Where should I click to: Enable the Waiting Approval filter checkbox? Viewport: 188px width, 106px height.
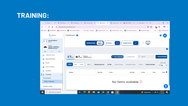tap(93, 65)
